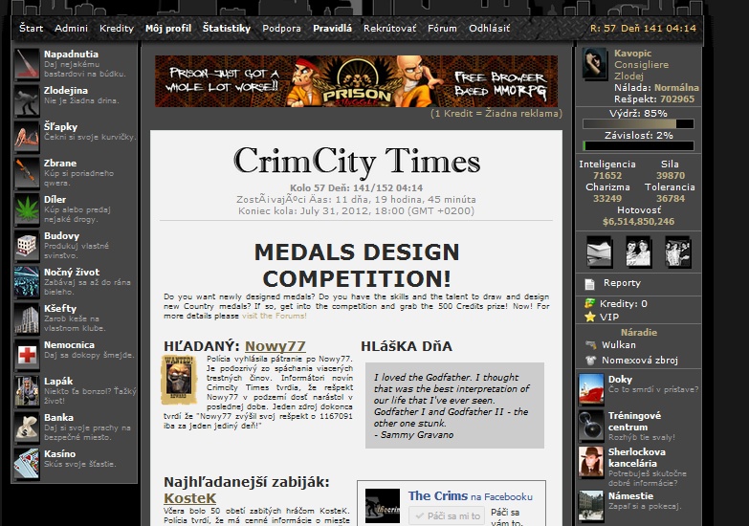Click the Zbrane weapon icon
Screen dimensions: 749x526
[x=27, y=173]
